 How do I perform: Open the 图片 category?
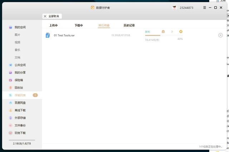pyautogui.click(x=18, y=35)
